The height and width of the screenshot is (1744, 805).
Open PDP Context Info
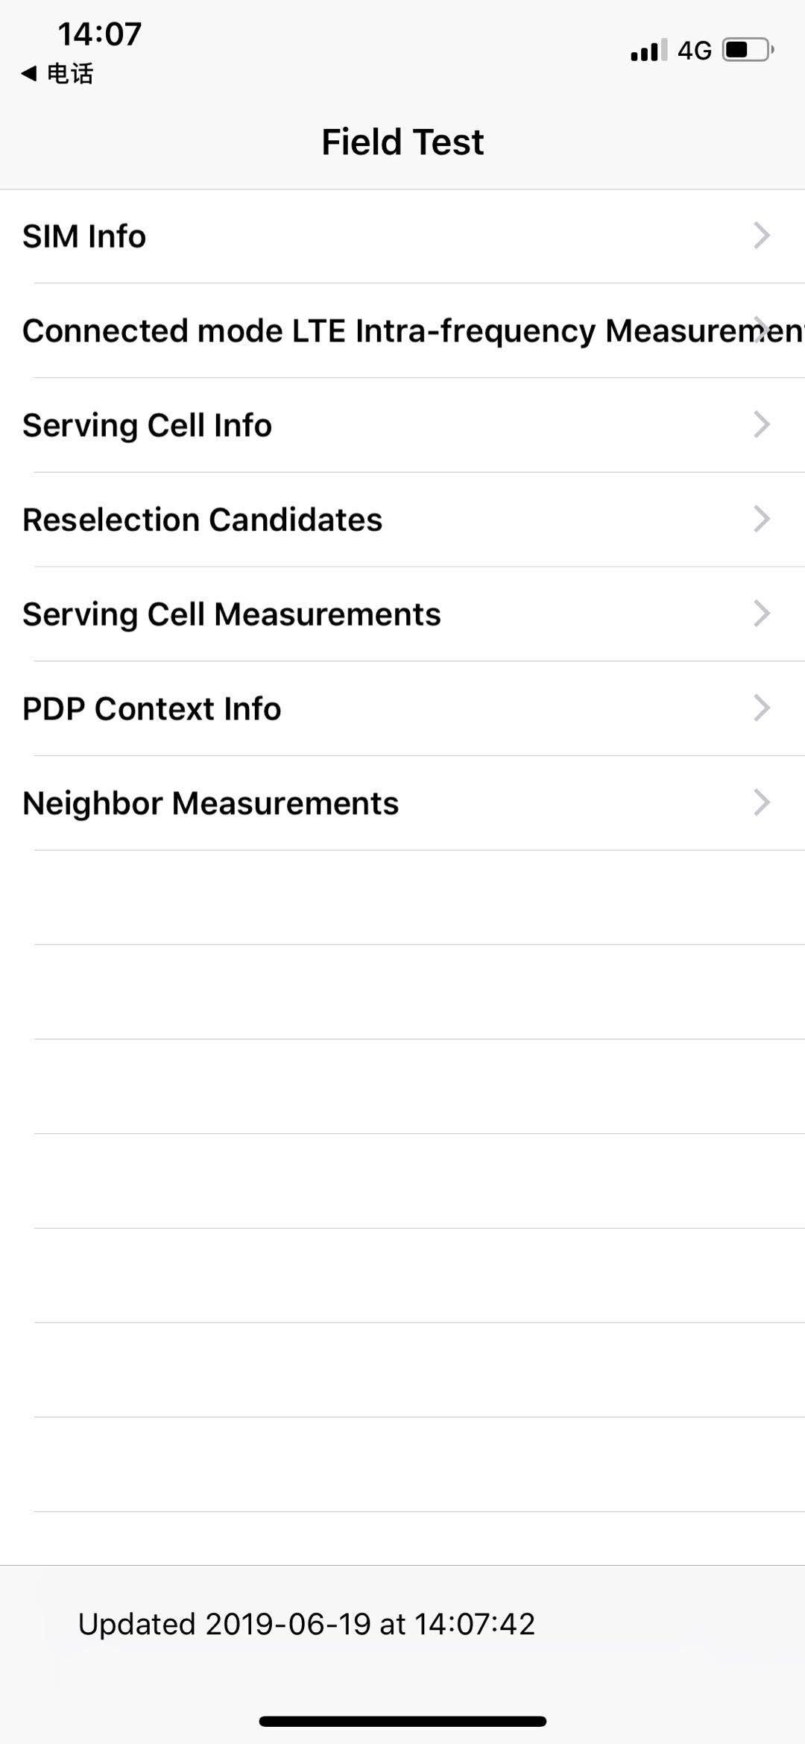[151, 708]
